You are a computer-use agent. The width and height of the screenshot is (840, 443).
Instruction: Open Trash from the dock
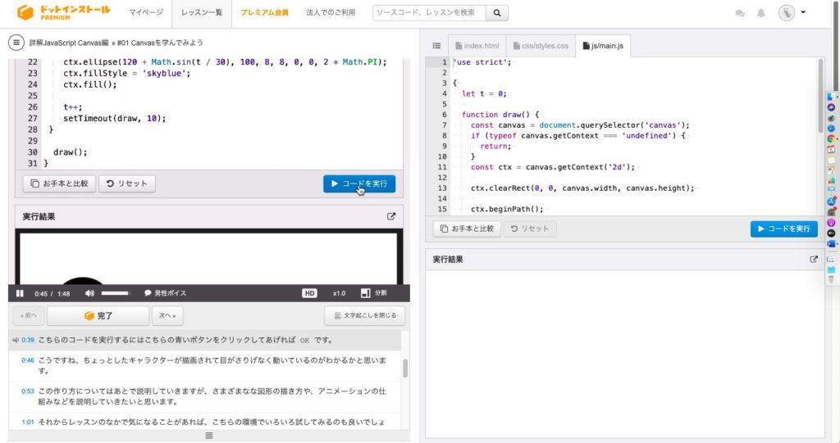click(x=831, y=279)
